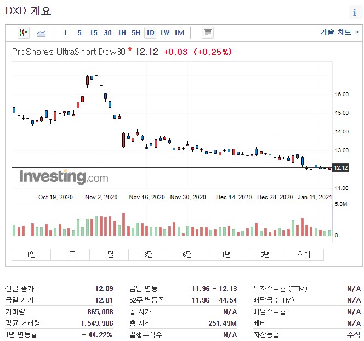
Task: Click the 1년 변동률 value -44.22%
Action: tap(97, 335)
